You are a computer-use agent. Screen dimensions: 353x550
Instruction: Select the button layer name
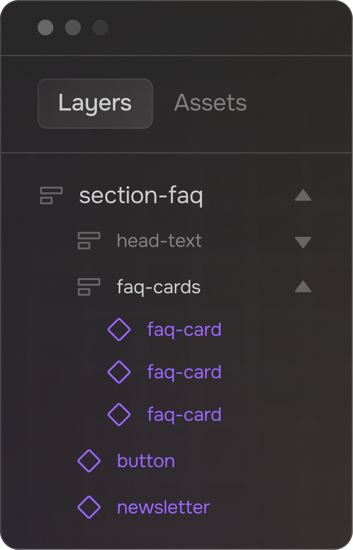pyautogui.click(x=146, y=461)
